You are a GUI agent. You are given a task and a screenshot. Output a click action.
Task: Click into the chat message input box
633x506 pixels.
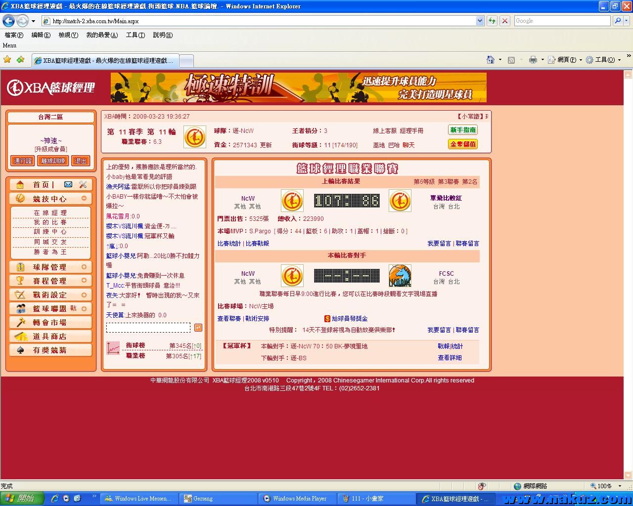148,328
